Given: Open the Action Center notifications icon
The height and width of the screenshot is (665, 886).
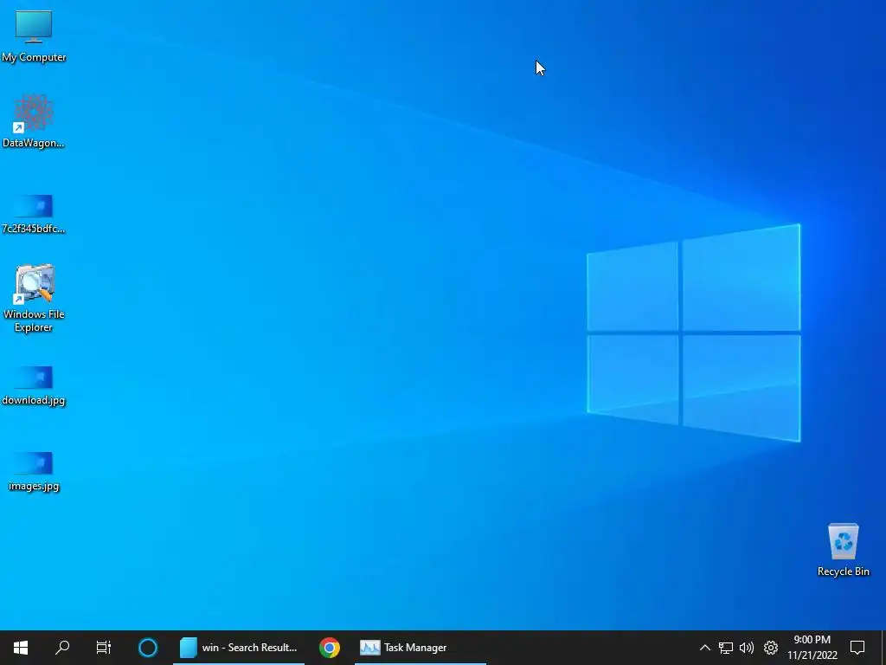Looking at the screenshot, I should (857, 648).
